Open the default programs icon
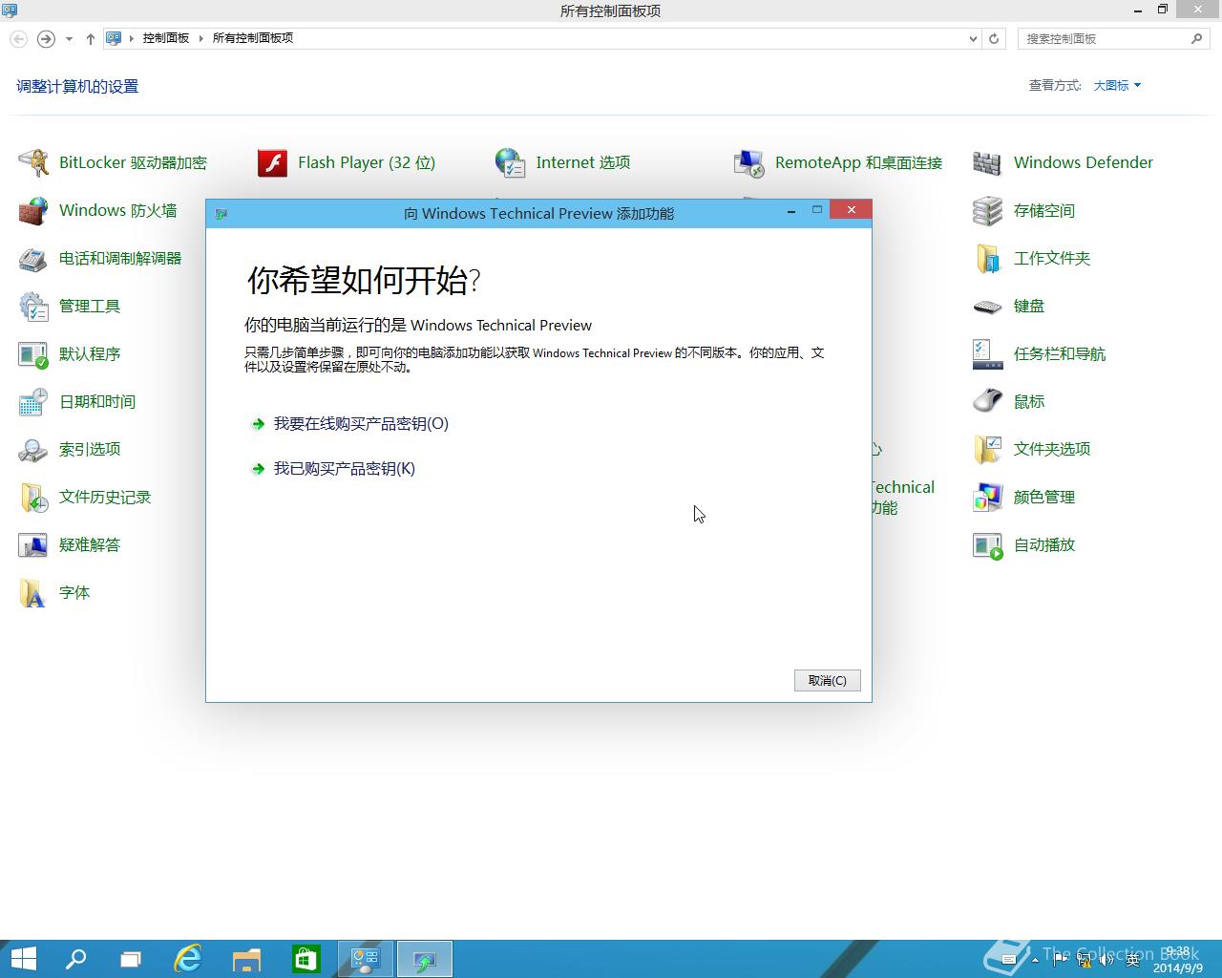The height and width of the screenshot is (978, 1222). 33,353
